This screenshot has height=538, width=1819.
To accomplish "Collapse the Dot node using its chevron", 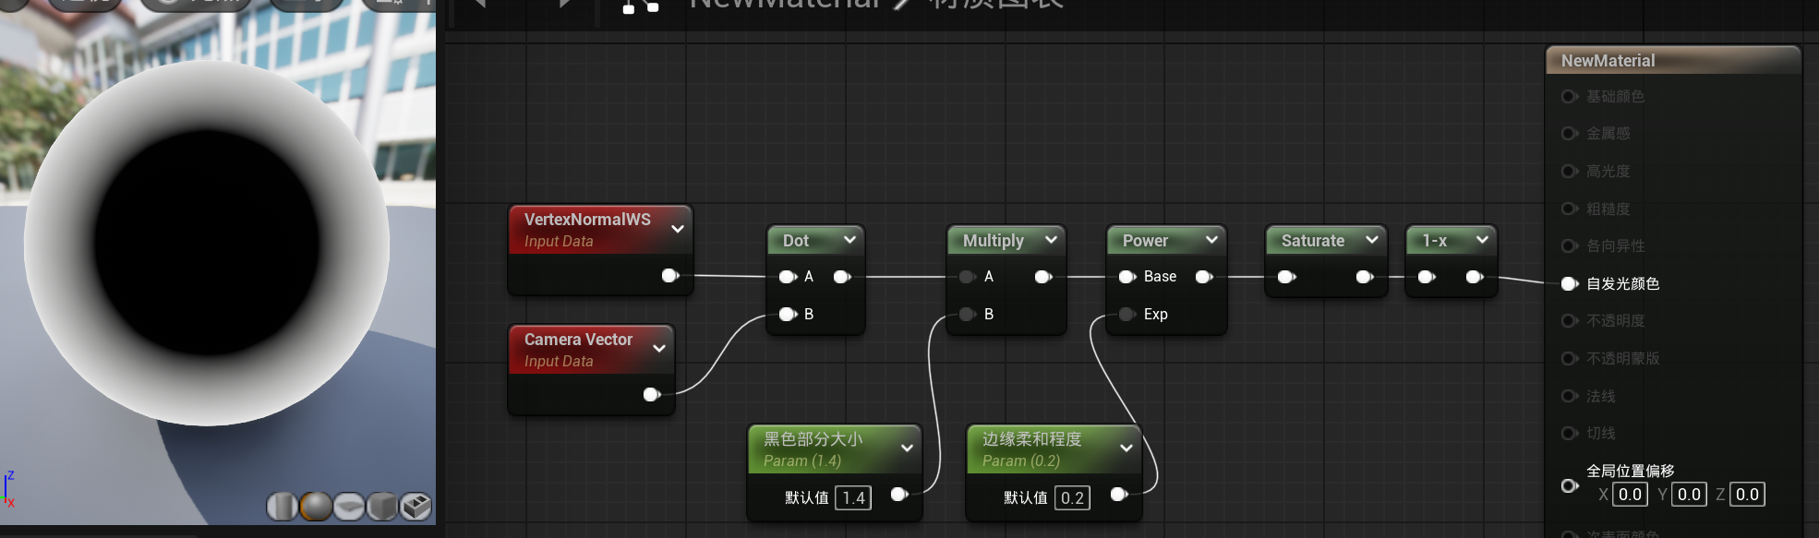I will point(849,240).
